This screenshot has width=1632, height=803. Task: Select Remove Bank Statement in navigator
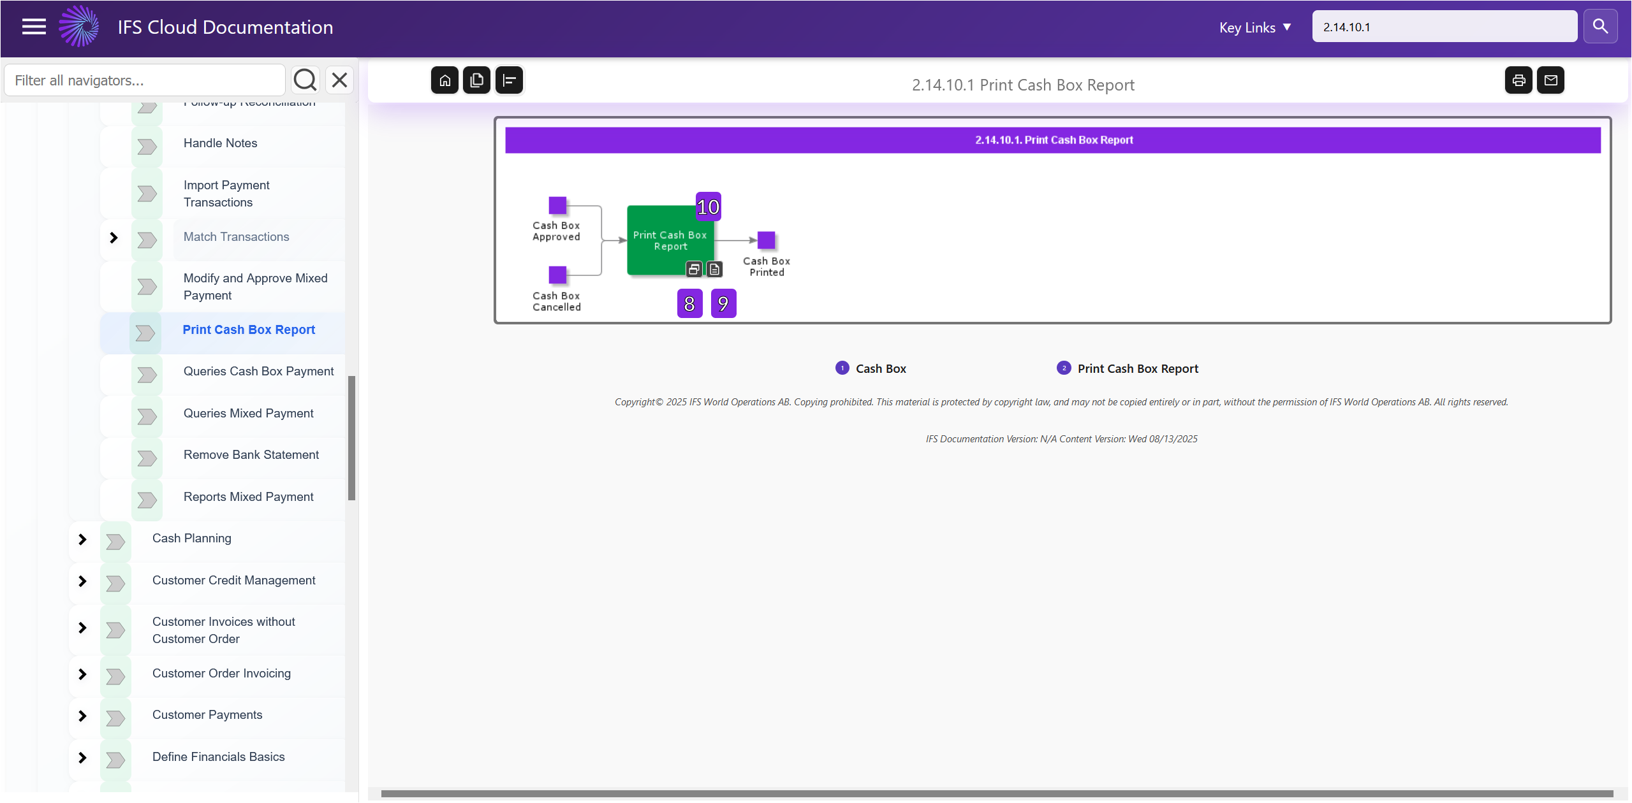tap(251, 455)
